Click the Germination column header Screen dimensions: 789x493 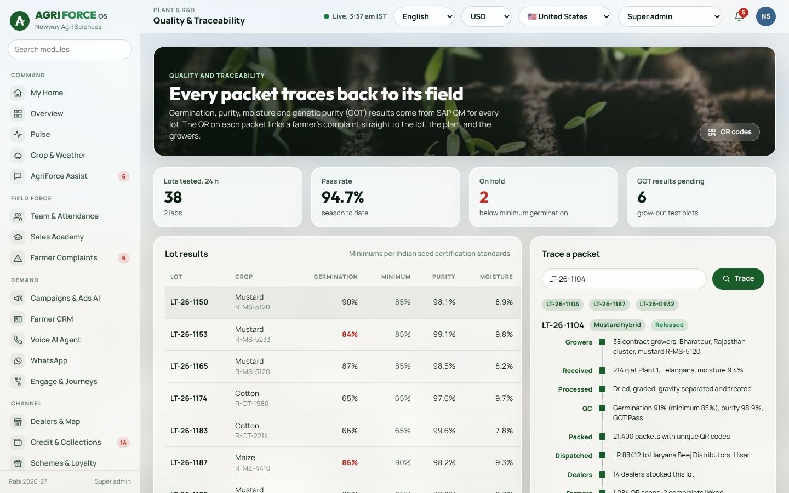335,277
